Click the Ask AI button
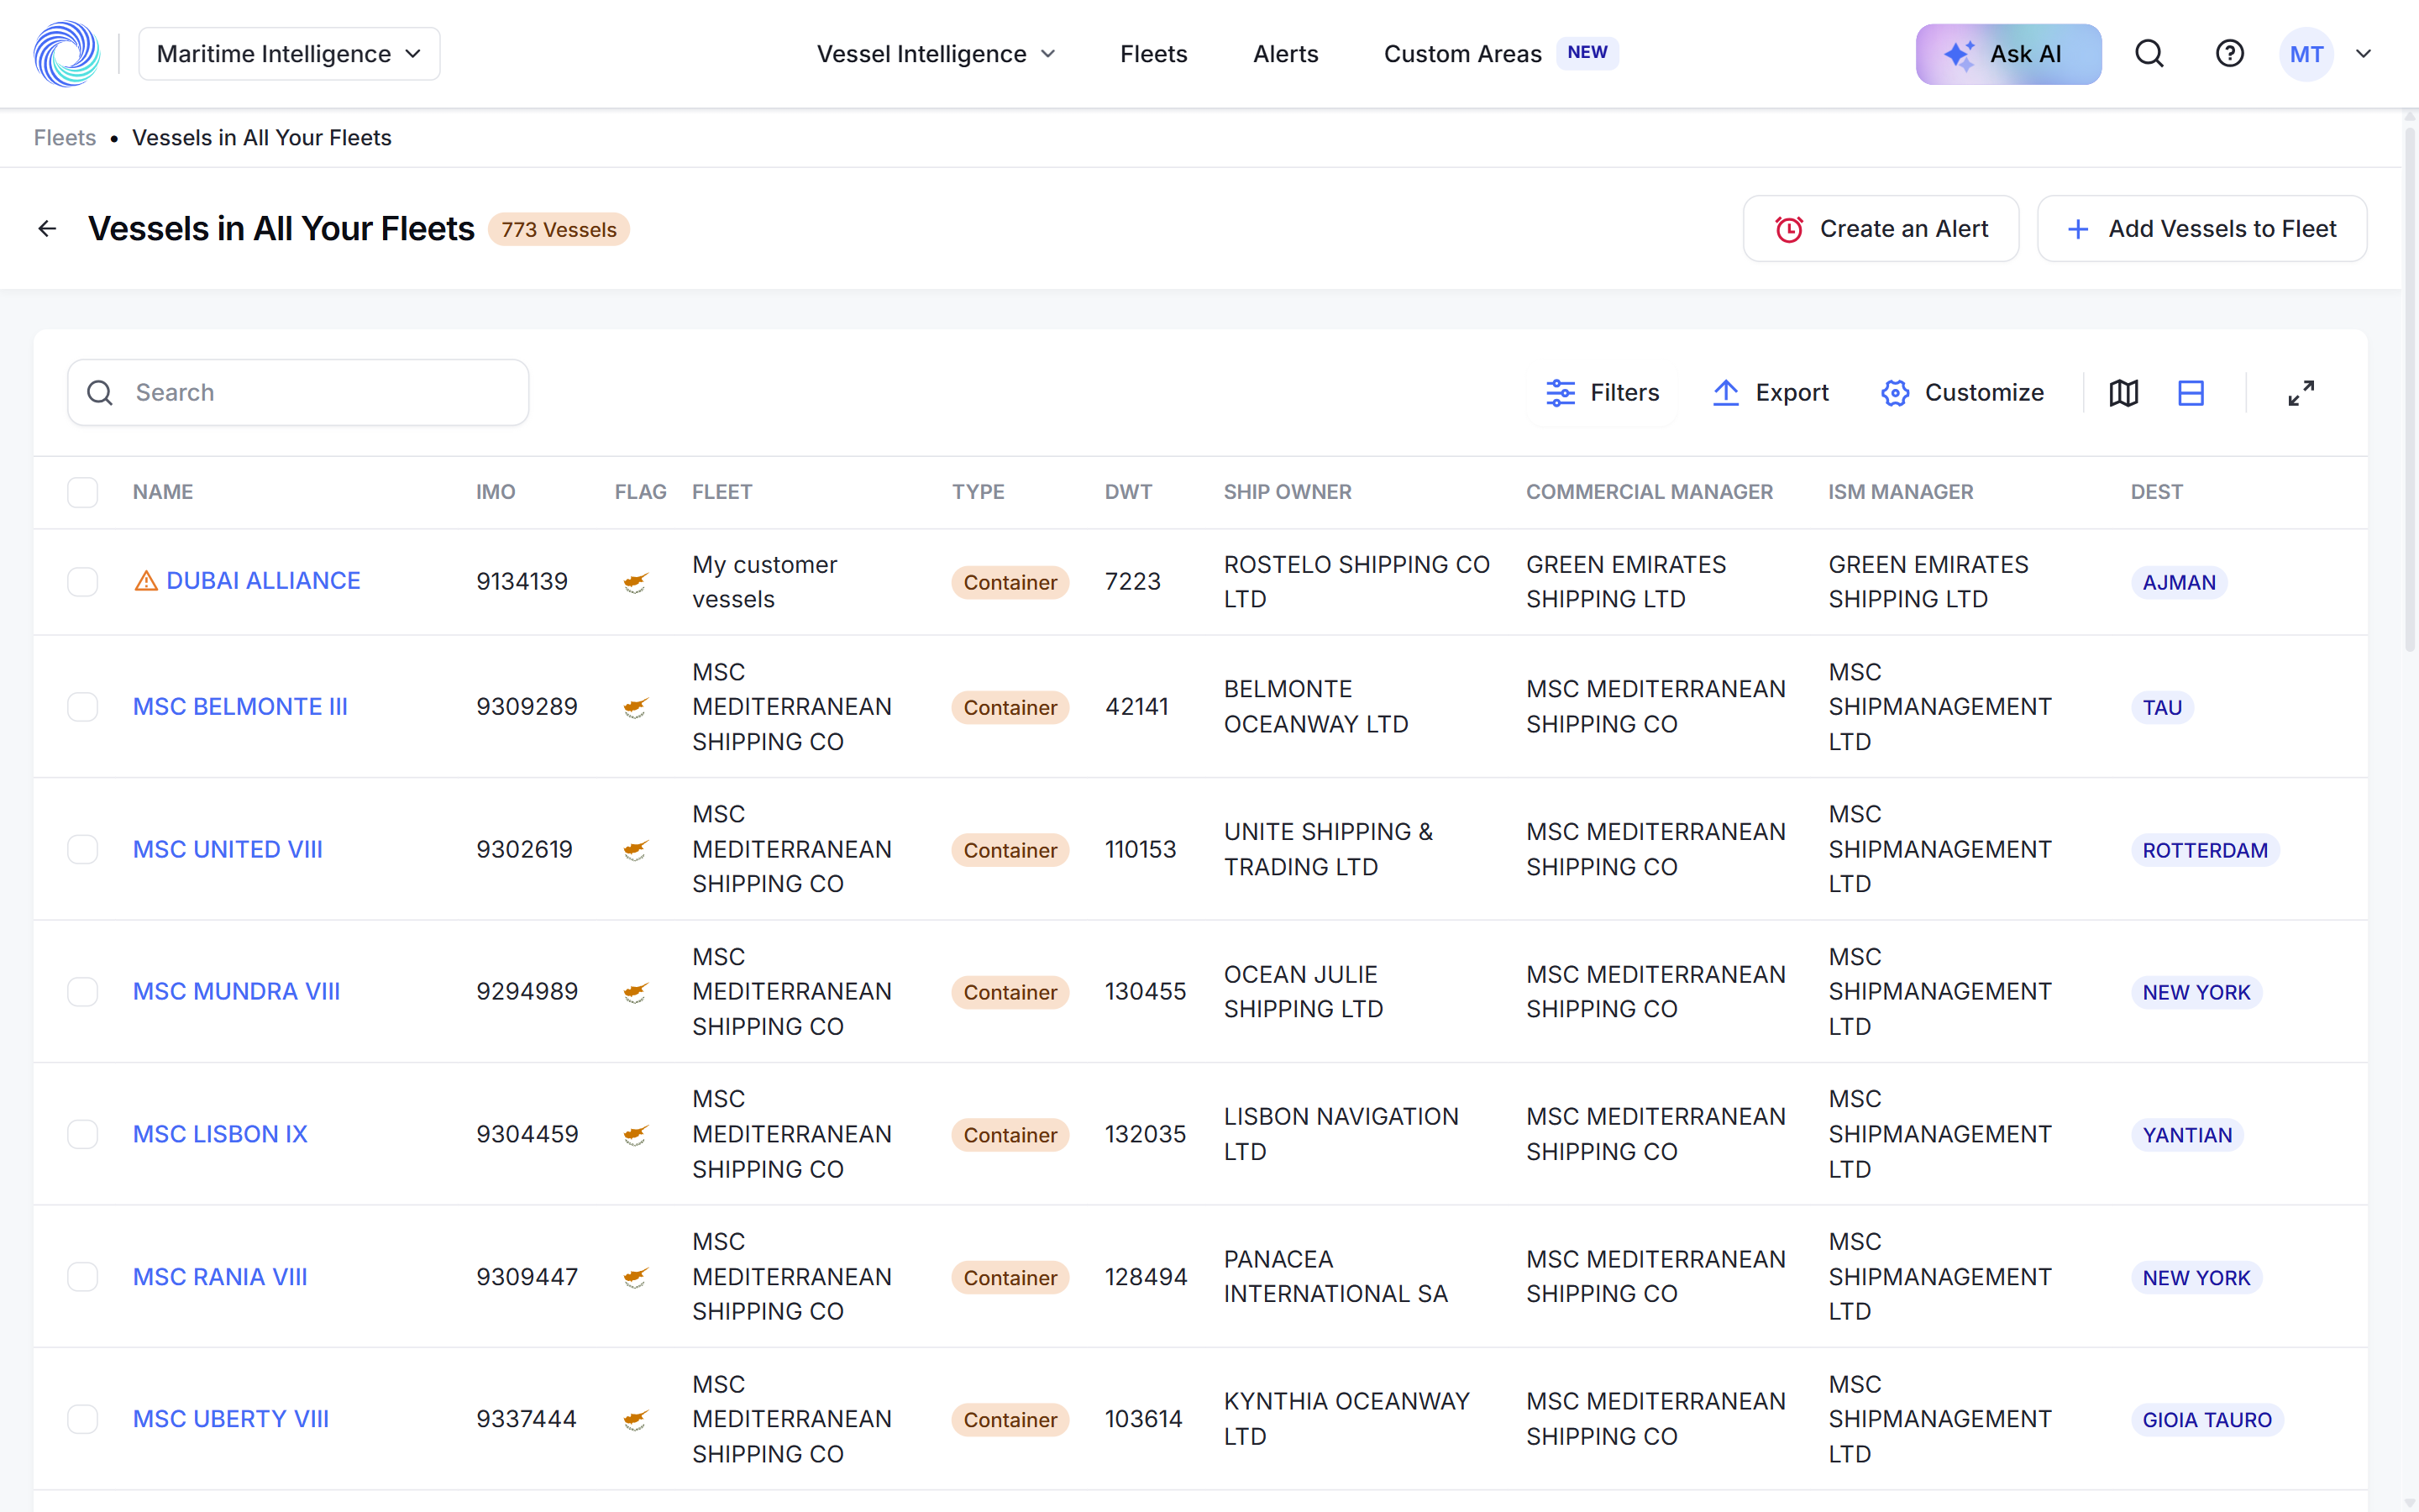Image resolution: width=2419 pixels, height=1512 pixels. 2008,54
